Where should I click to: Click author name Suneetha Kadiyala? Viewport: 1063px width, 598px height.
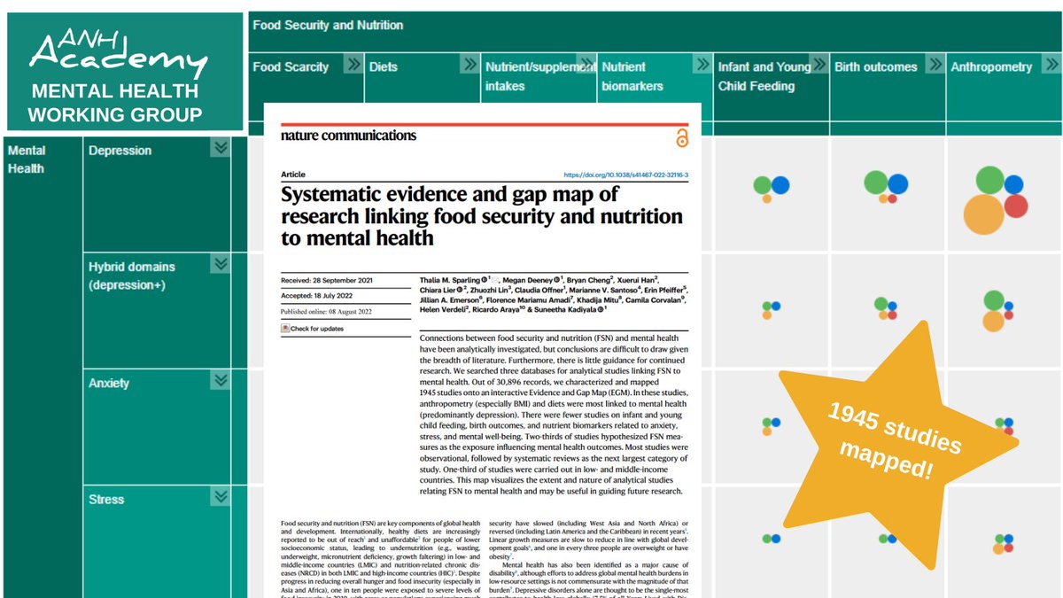tap(567, 309)
